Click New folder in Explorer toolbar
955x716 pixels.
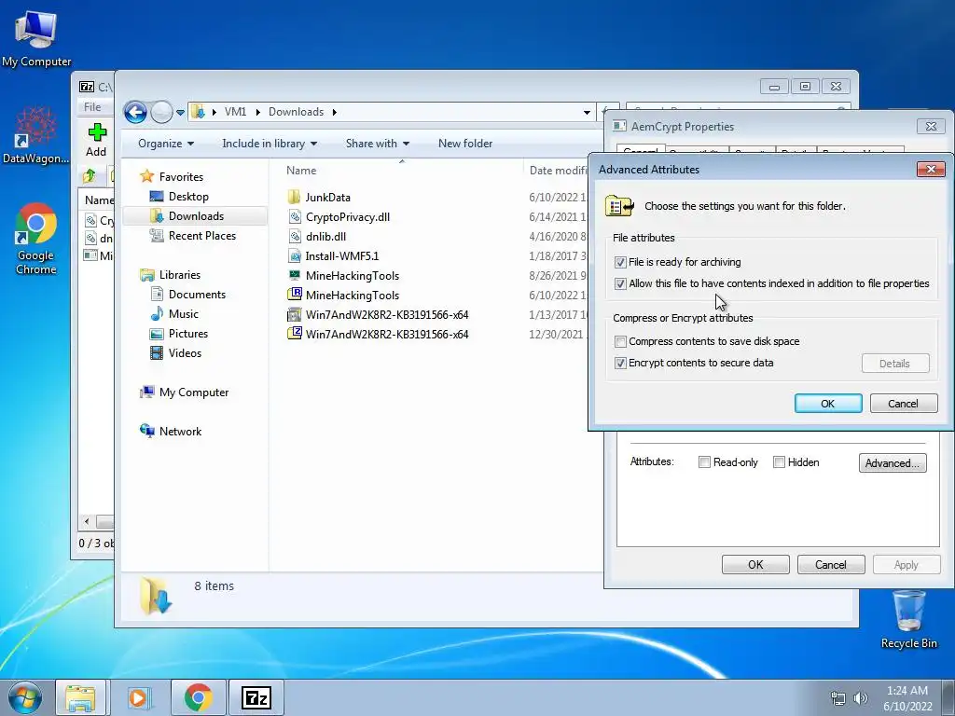pyautogui.click(x=465, y=143)
